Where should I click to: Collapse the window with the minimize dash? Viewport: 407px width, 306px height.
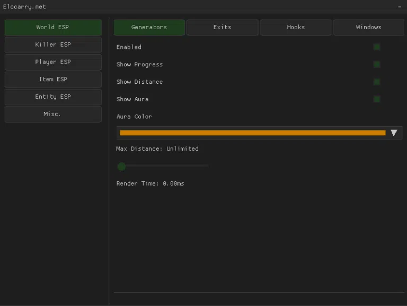400,7
